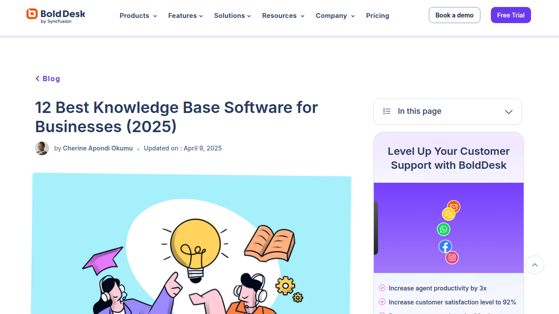Open the Products menu

point(138,16)
